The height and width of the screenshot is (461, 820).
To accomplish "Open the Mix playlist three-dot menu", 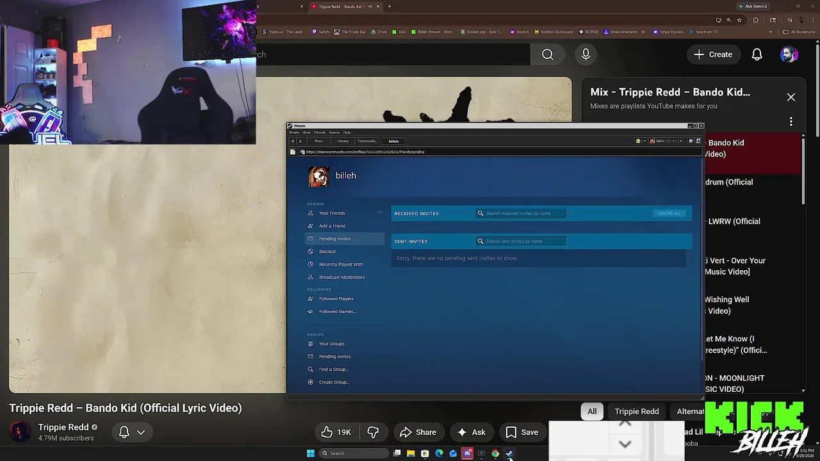I will point(791,122).
